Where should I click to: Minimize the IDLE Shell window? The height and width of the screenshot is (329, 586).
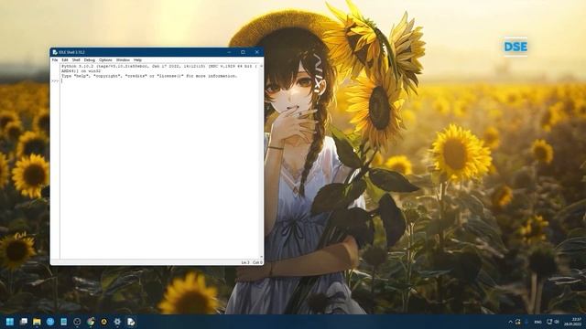pyautogui.click(x=229, y=52)
